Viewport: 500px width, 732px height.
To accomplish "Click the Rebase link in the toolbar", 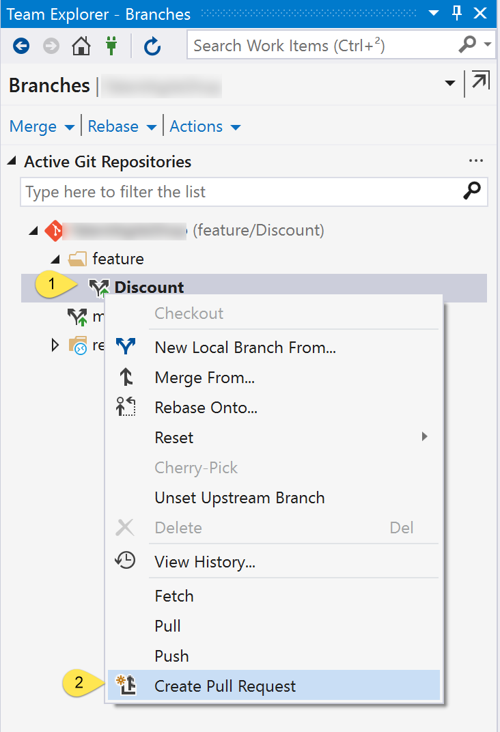I will (x=113, y=126).
